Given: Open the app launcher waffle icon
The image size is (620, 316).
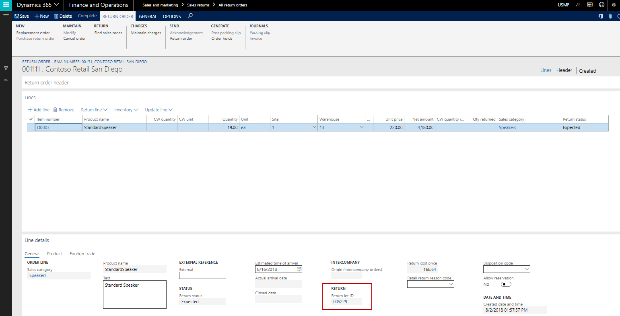Looking at the screenshot, I should (x=6, y=5).
